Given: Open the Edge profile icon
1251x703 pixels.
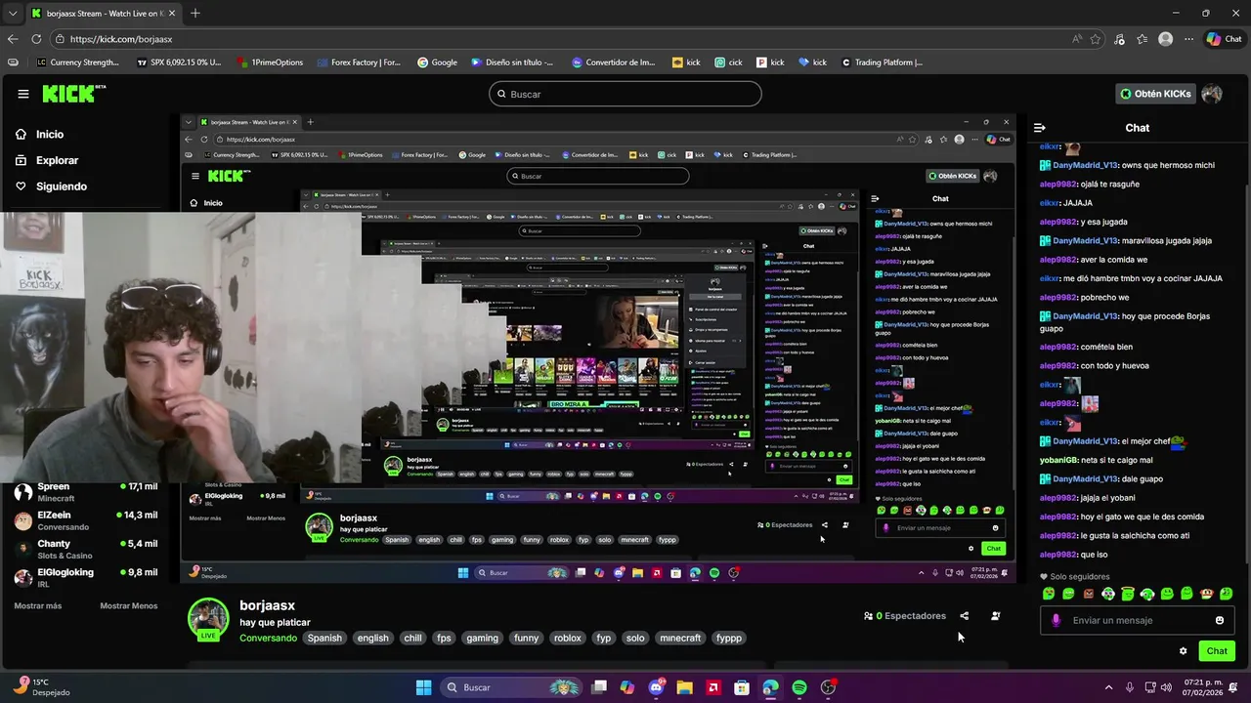Looking at the screenshot, I should 1165,39.
